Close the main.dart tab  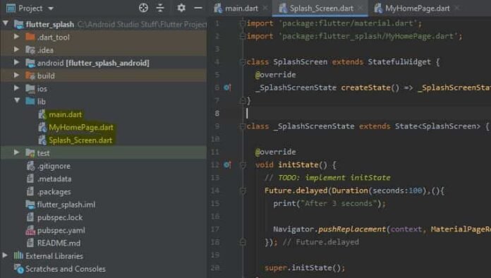click(x=265, y=8)
